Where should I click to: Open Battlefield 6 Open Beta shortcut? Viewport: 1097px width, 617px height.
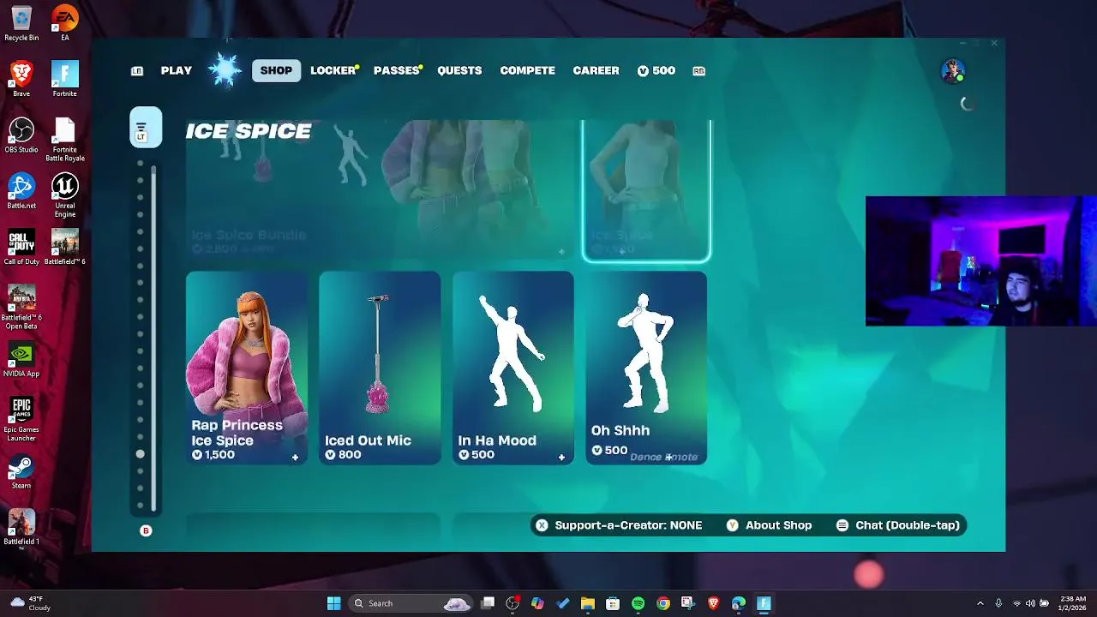click(21, 308)
